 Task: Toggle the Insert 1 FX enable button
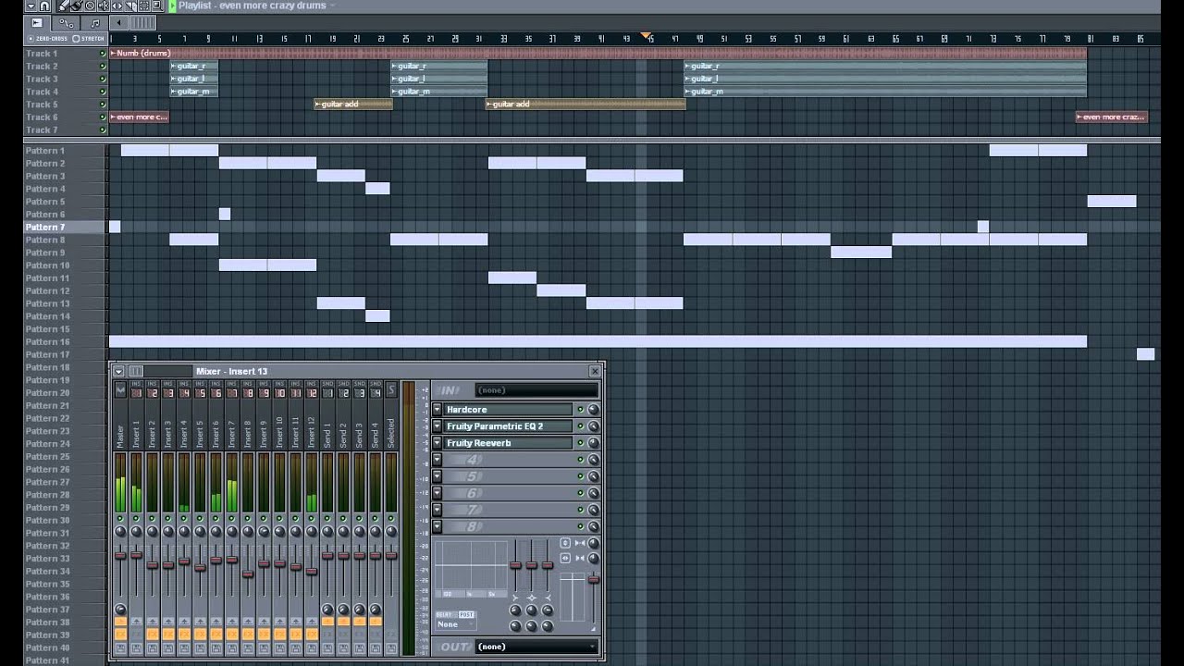tap(136, 634)
